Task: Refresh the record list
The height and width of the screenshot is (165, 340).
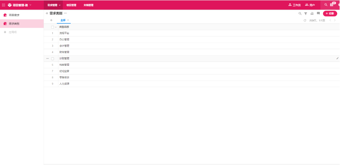Action: (x=305, y=21)
